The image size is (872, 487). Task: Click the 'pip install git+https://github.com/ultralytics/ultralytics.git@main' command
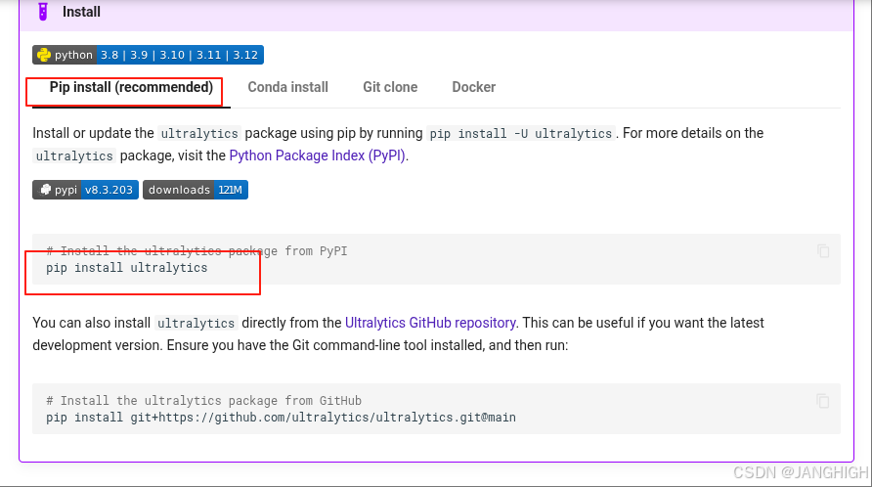(x=281, y=418)
